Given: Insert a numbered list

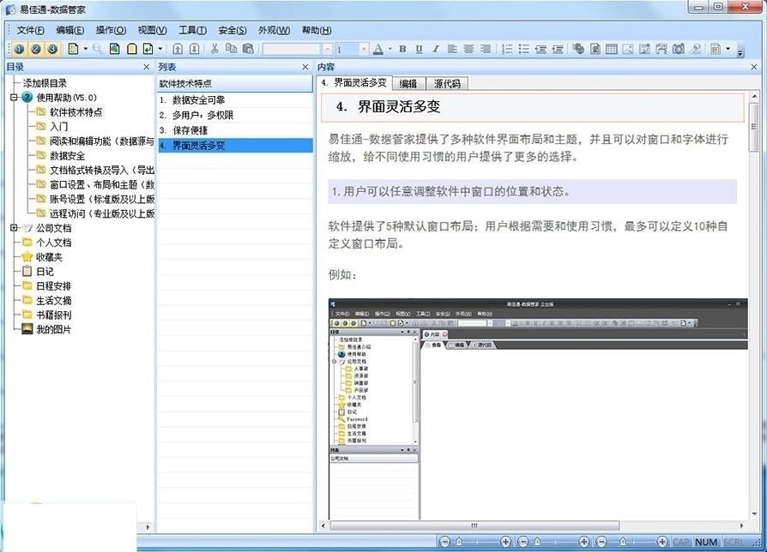Looking at the screenshot, I should click(507, 49).
